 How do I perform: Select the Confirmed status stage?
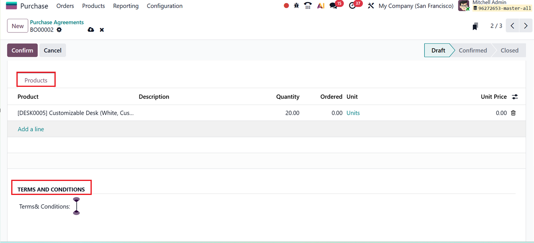473,50
